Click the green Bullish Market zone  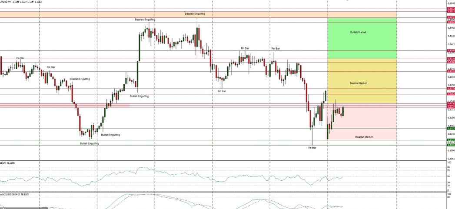[362, 38]
